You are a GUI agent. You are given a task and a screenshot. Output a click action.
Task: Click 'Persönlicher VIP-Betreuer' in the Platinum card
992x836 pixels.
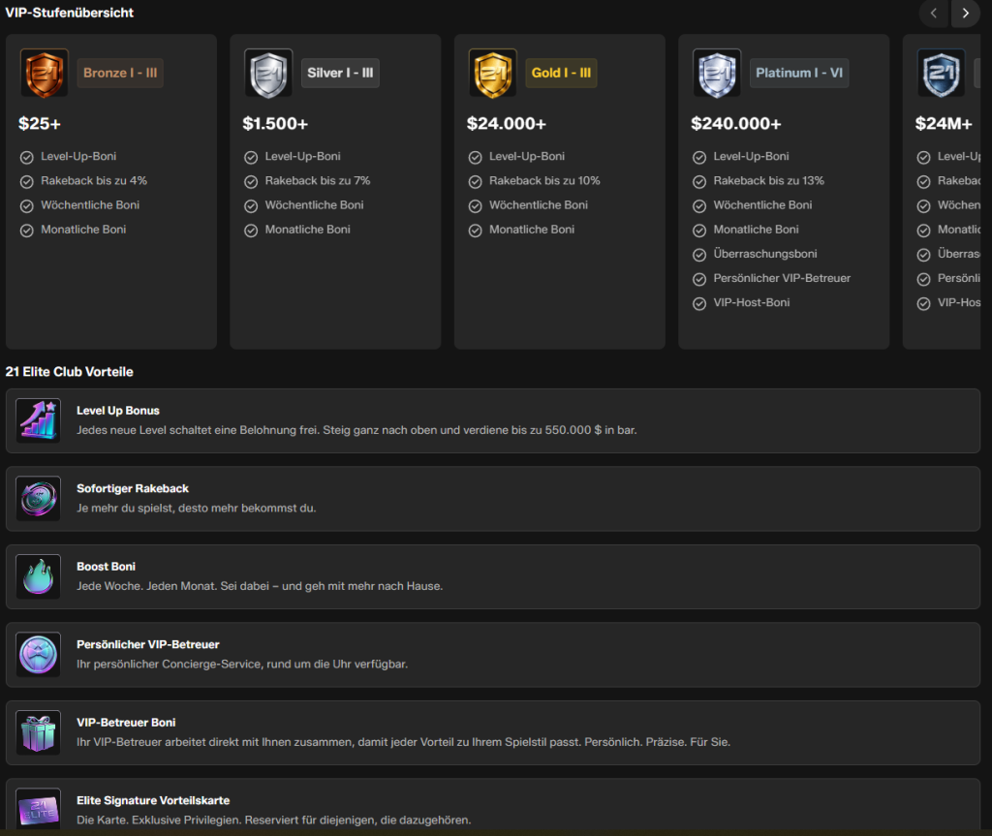(782, 278)
